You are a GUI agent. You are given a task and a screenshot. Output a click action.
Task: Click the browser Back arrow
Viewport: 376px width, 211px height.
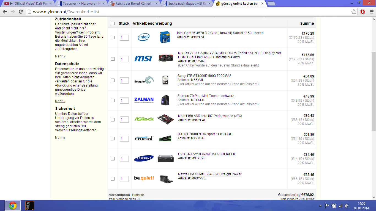[5, 12]
